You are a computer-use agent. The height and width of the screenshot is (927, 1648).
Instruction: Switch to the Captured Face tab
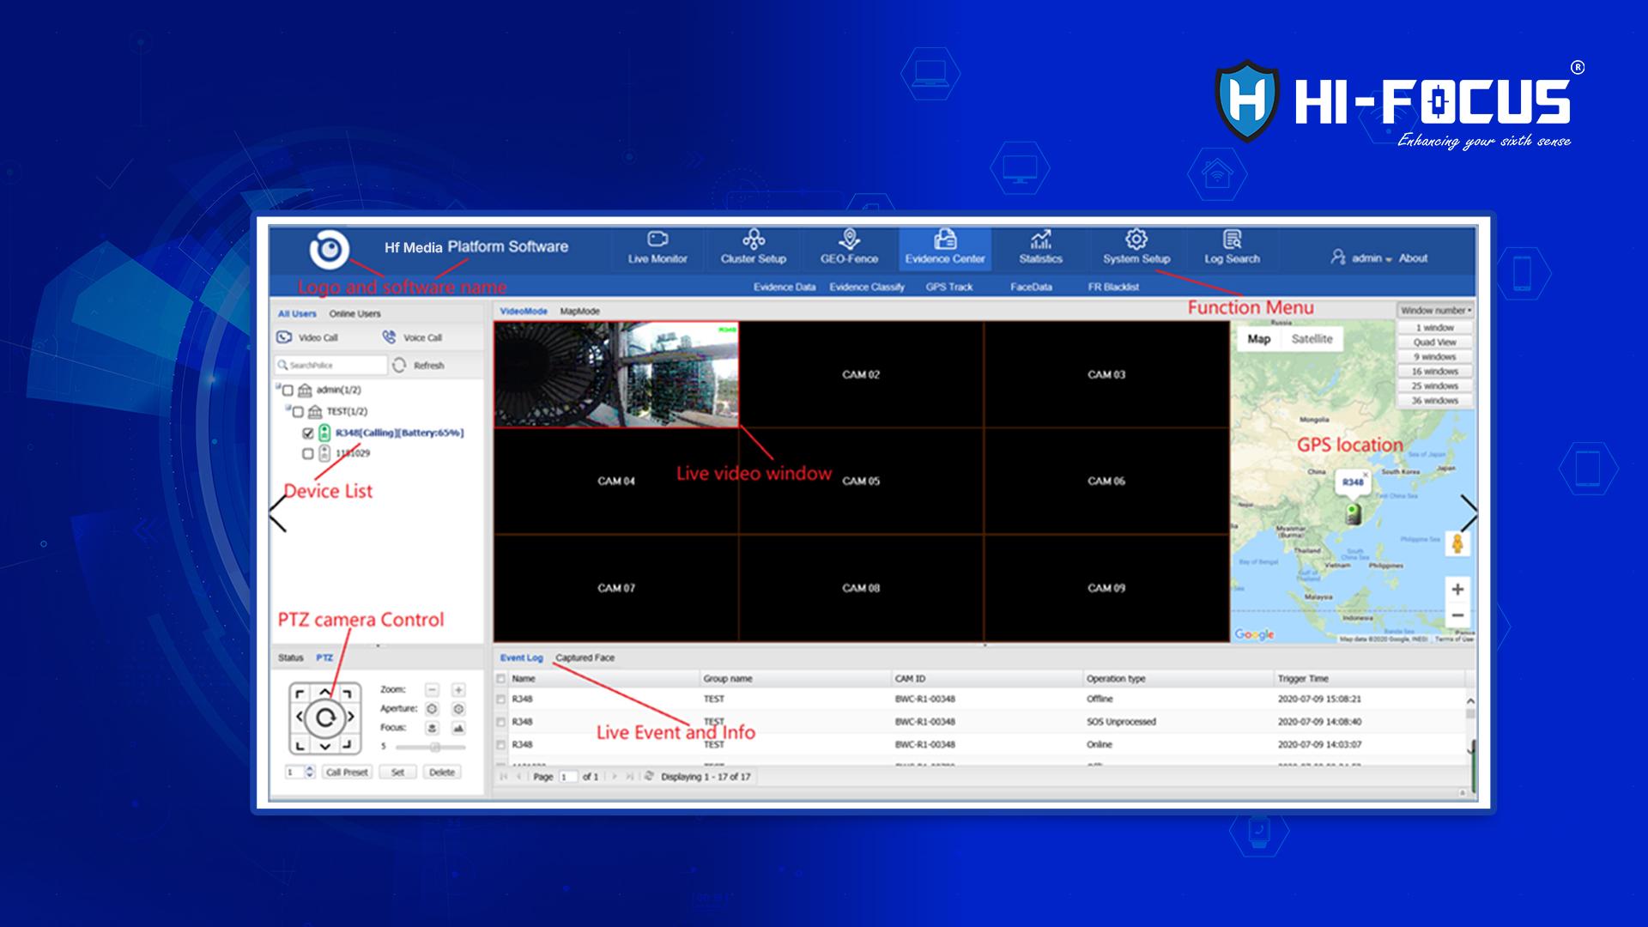point(585,657)
